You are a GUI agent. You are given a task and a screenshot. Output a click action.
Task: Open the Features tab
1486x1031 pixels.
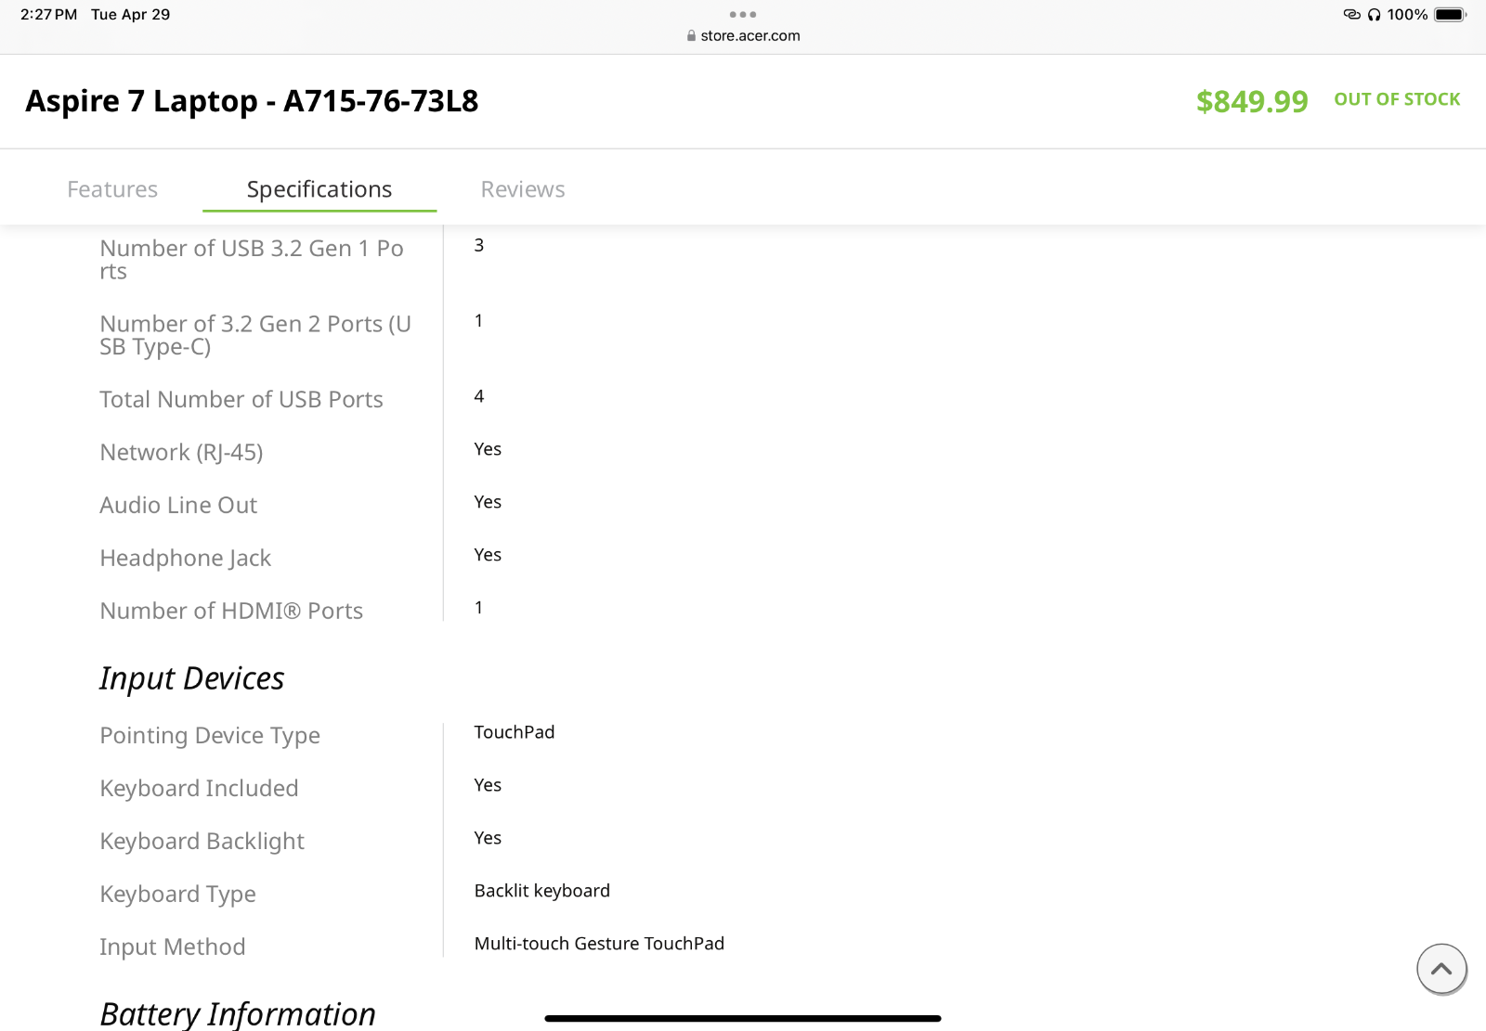(112, 189)
